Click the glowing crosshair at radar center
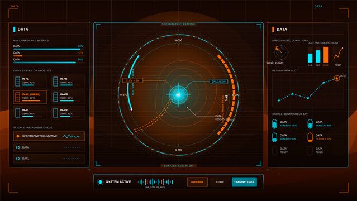This screenshot has height=201, width=357. 178,95
